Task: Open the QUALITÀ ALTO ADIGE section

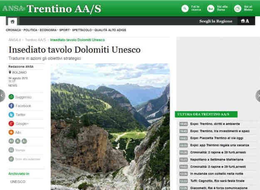Action: (110, 30)
